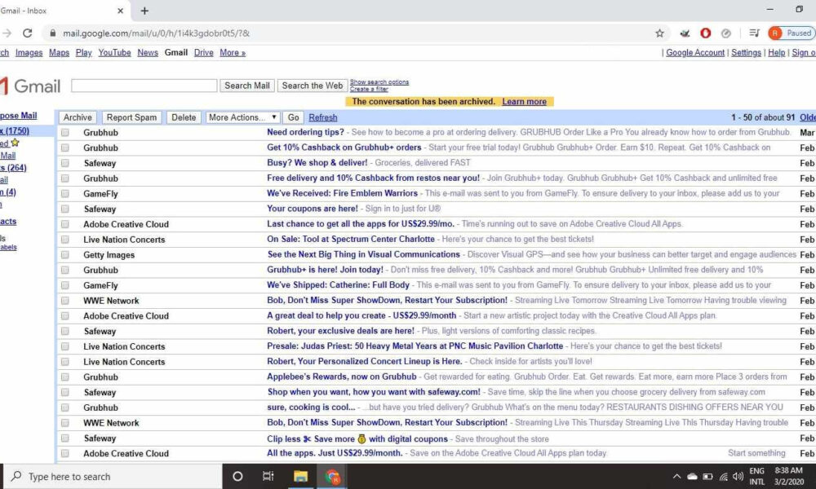Click the taskbar clock 8:38 AM

[x=788, y=470]
